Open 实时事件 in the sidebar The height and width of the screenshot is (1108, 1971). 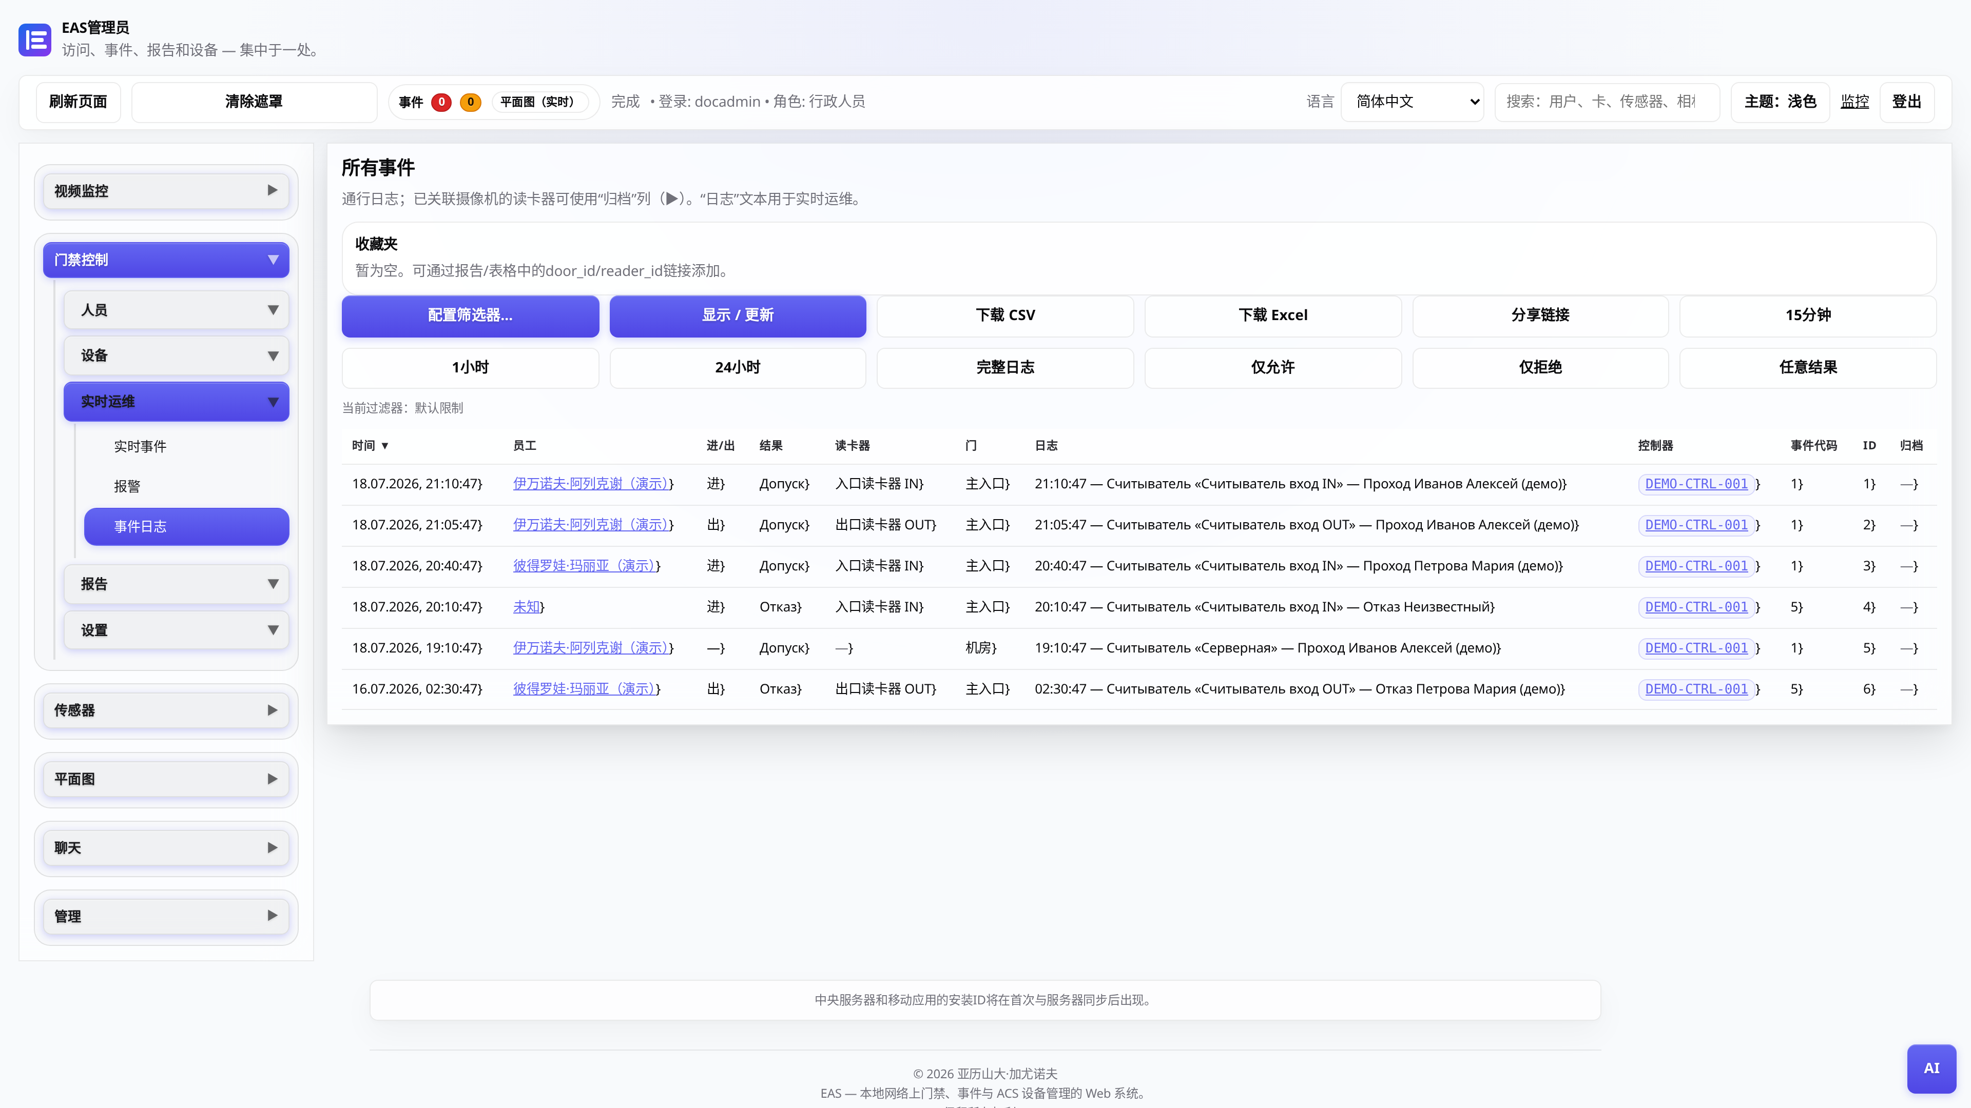click(140, 447)
